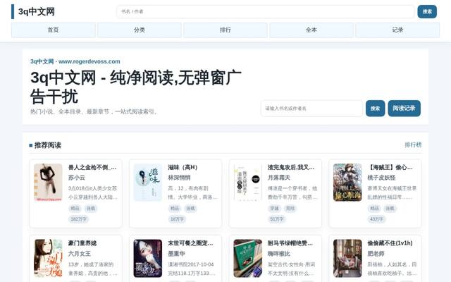The image size is (451, 282).
Task: Follow the www.rogerdevoss.com link
Action: [x=89, y=61]
